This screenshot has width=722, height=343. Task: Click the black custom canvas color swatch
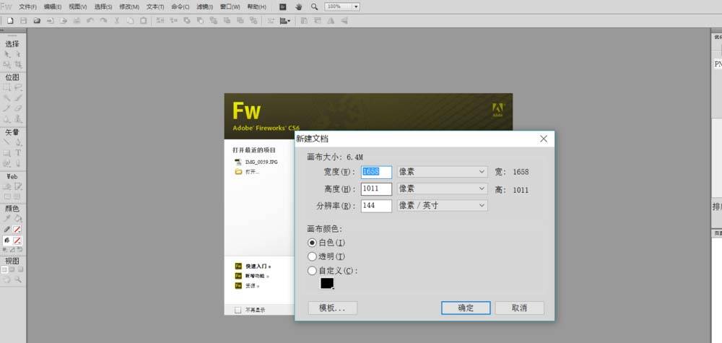(327, 284)
